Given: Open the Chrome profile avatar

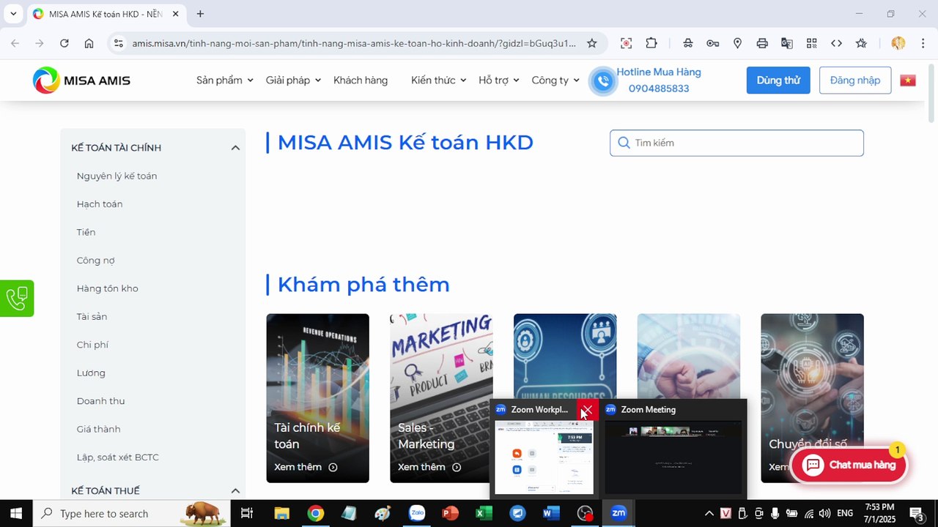Looking at the screenshot, I should pos(898,43).
